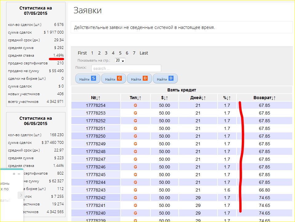Open the rows-per-page dropdown showing 20
Viewport: 295px width, 222px height.
click(x=120, y=61)
